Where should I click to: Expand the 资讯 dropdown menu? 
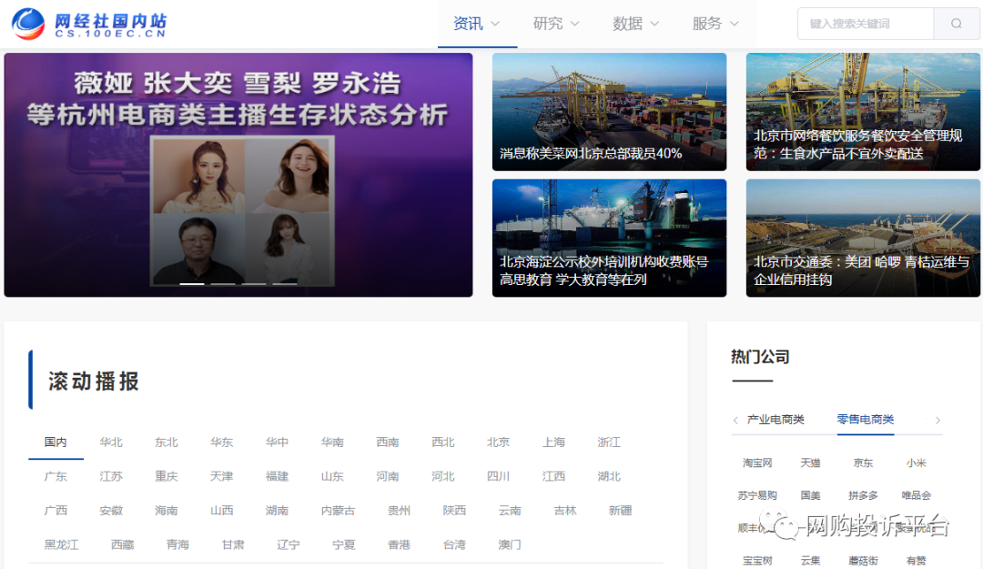coord(477,24)
